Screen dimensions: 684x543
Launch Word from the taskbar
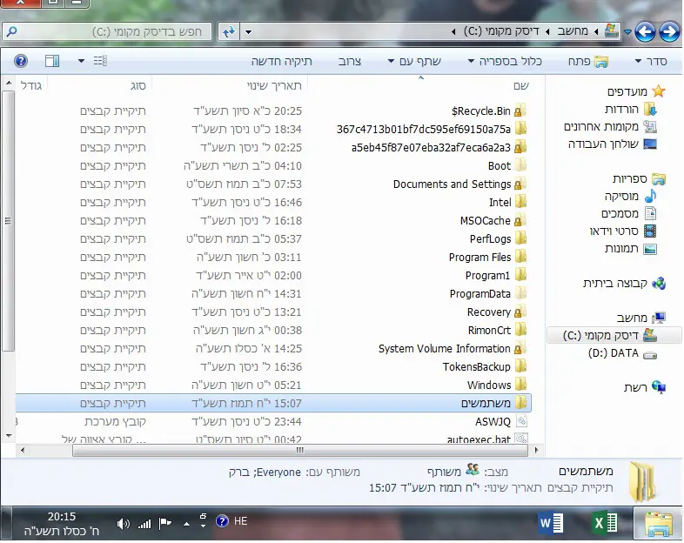pyautogui.click(x=552, y=522)
